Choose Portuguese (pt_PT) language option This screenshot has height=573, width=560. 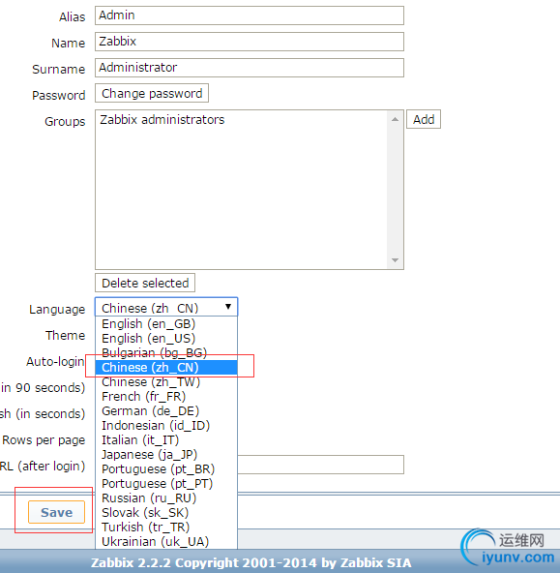point(166,484)
